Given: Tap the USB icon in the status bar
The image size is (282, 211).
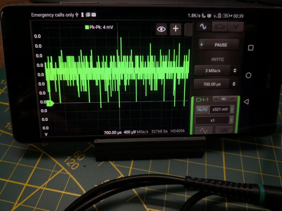Looking at the screenshot, I should [x=77, y=15].
